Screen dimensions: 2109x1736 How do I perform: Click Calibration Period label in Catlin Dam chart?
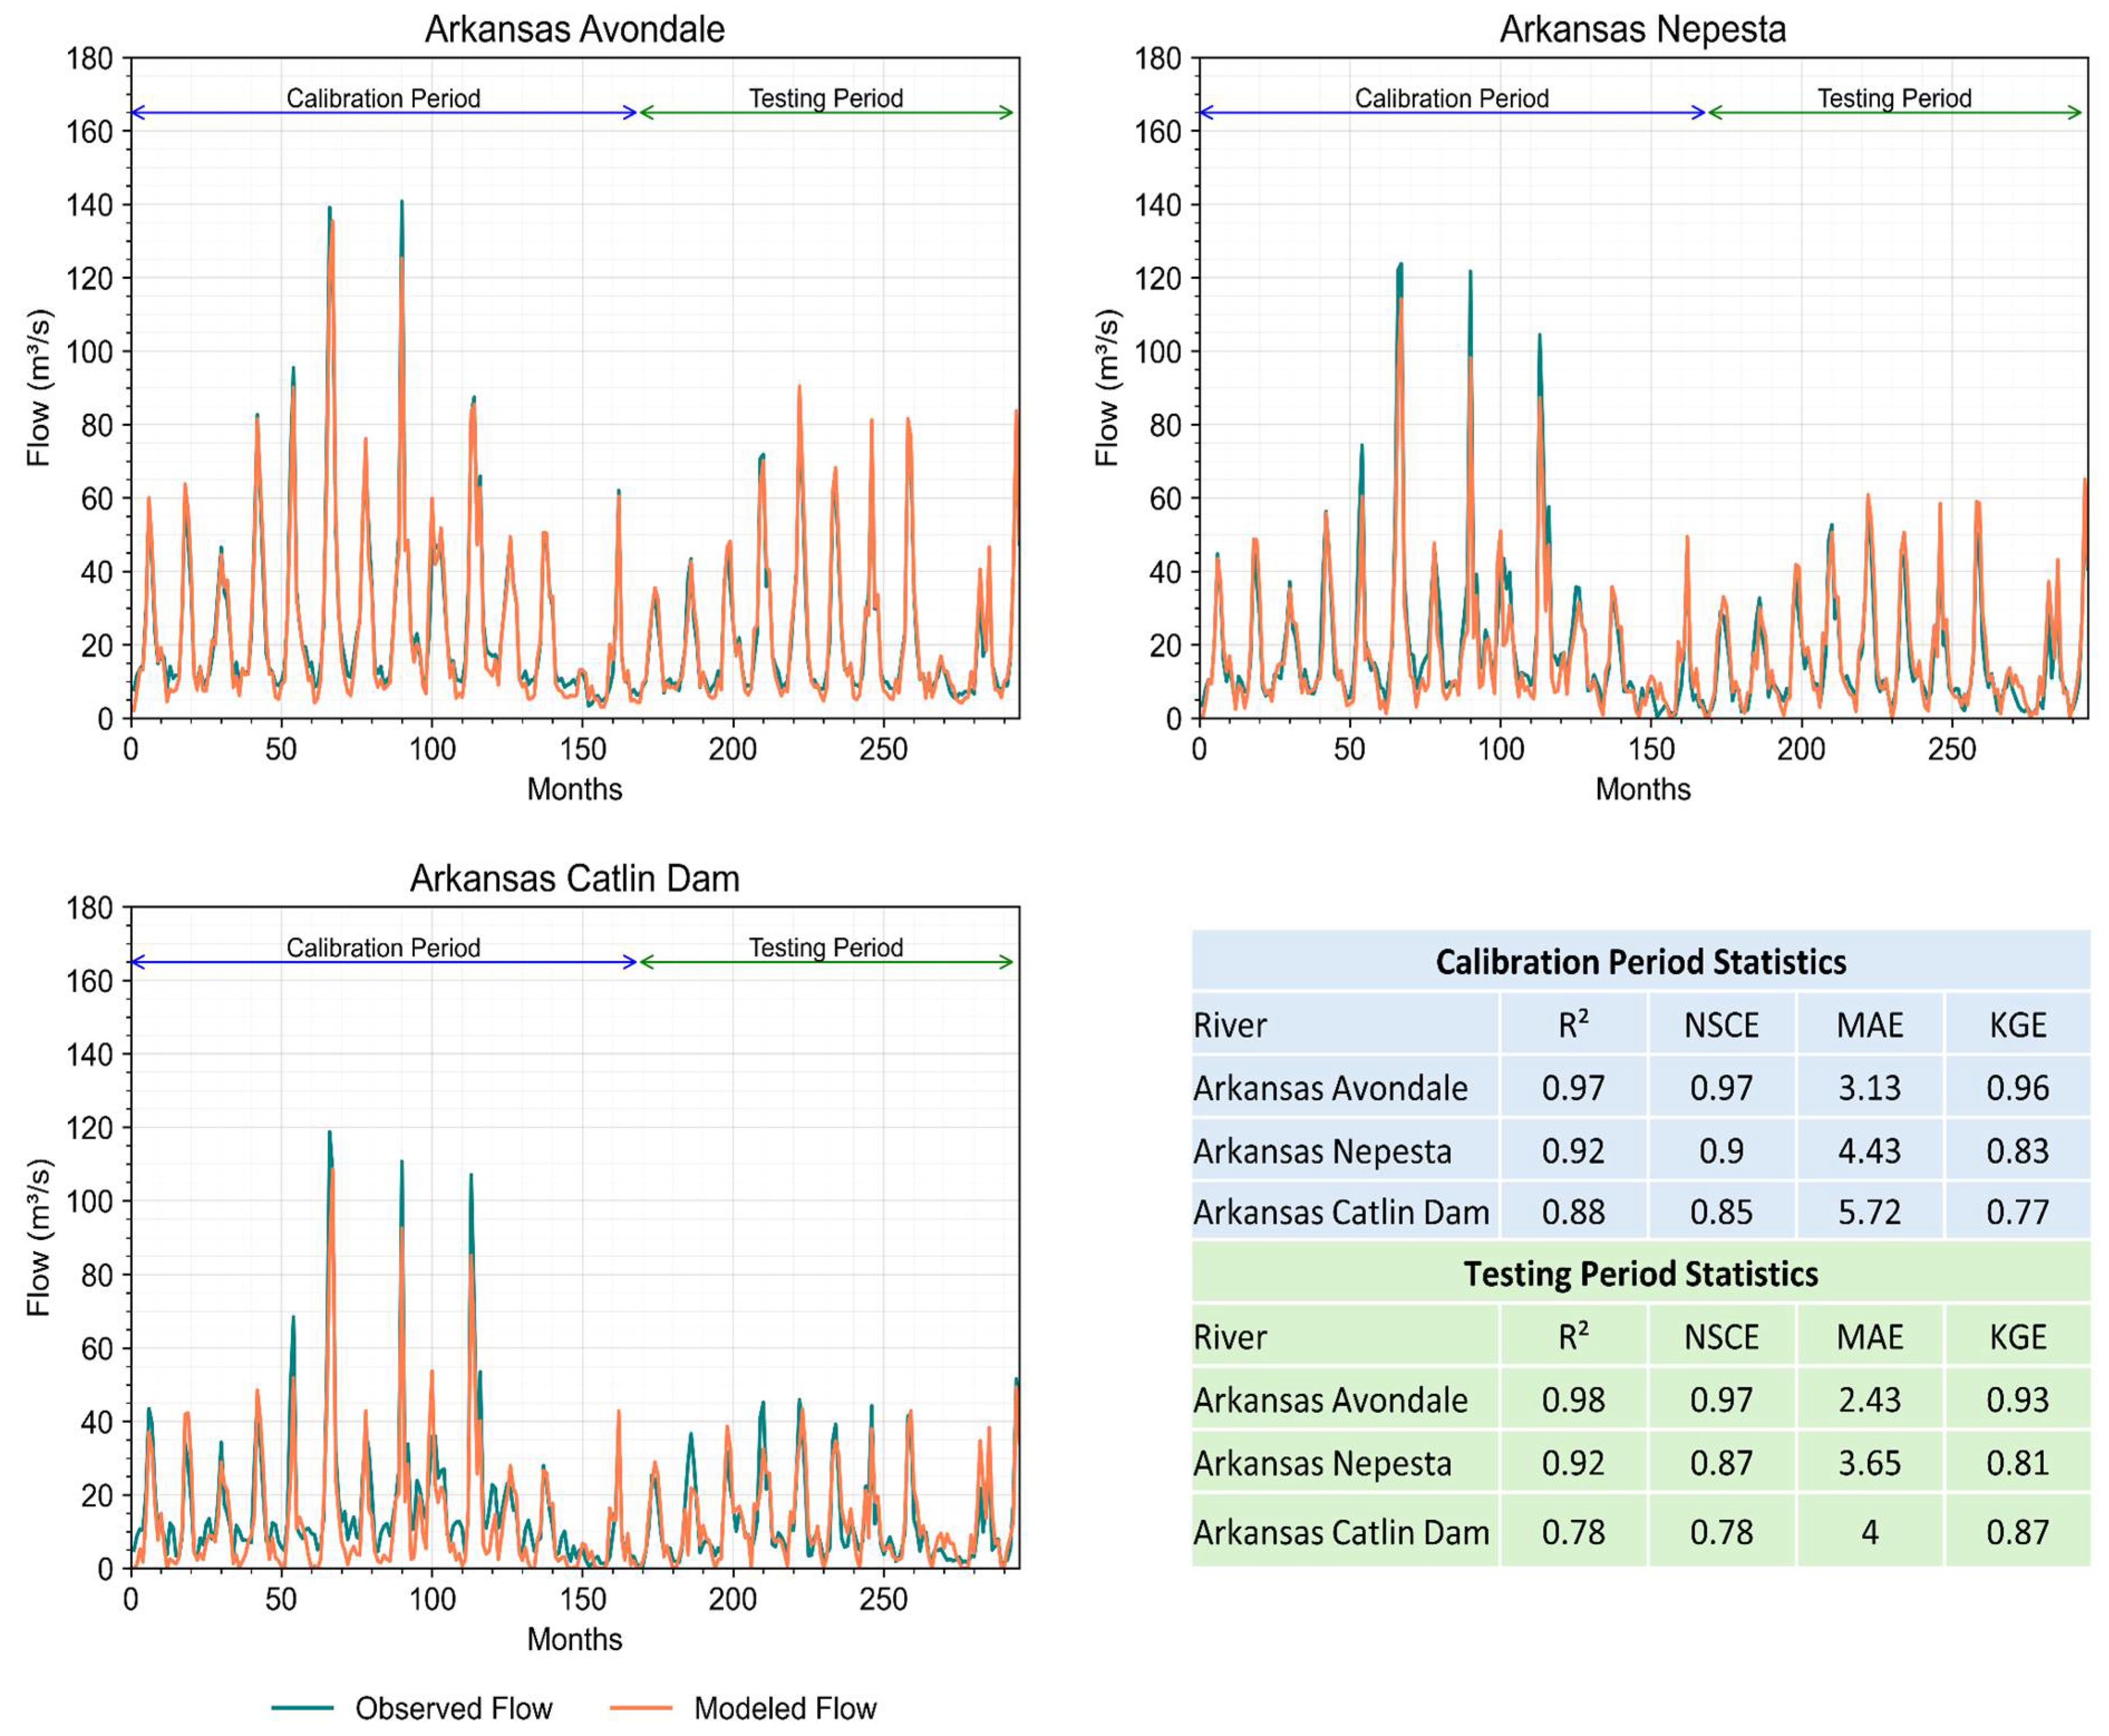pos(383,947)
